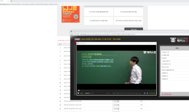Click the seek bar knob in player
189x112 pixels.
pos(79,90)
